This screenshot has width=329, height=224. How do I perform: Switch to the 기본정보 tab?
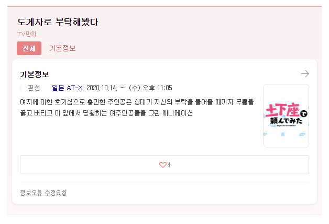coord(62,48)
